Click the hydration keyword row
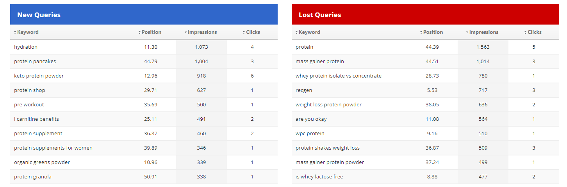 click(x=26, y=47)
